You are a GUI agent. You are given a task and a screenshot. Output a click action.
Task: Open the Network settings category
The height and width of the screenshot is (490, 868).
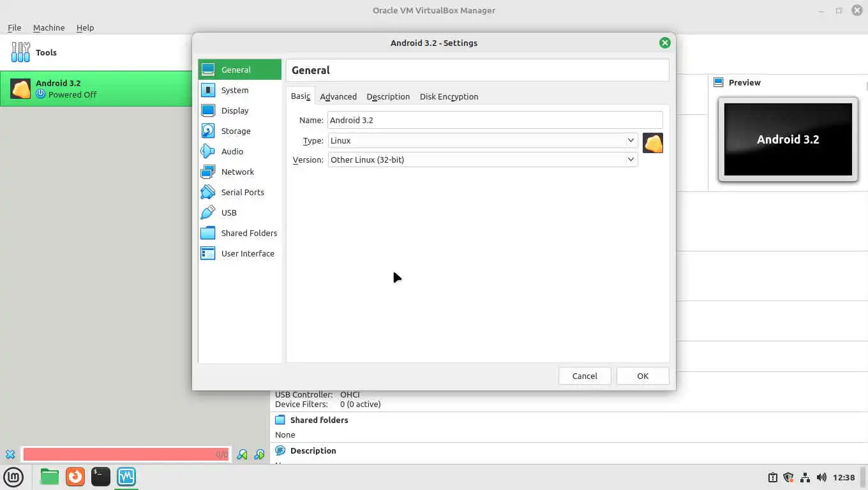coord(239,172)
